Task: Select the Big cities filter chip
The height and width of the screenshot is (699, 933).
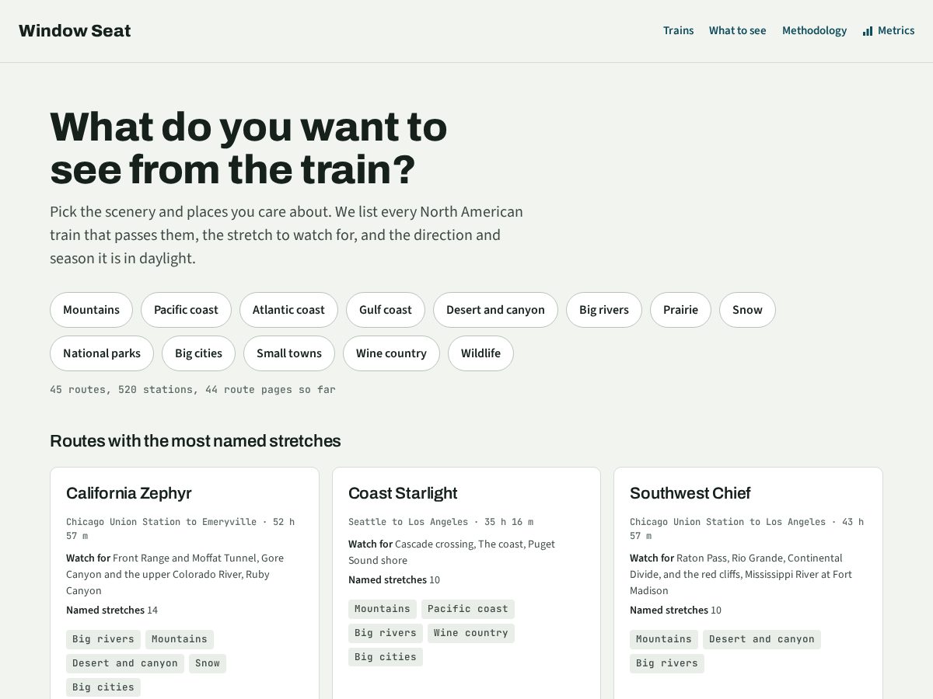Action: [198, 353]
